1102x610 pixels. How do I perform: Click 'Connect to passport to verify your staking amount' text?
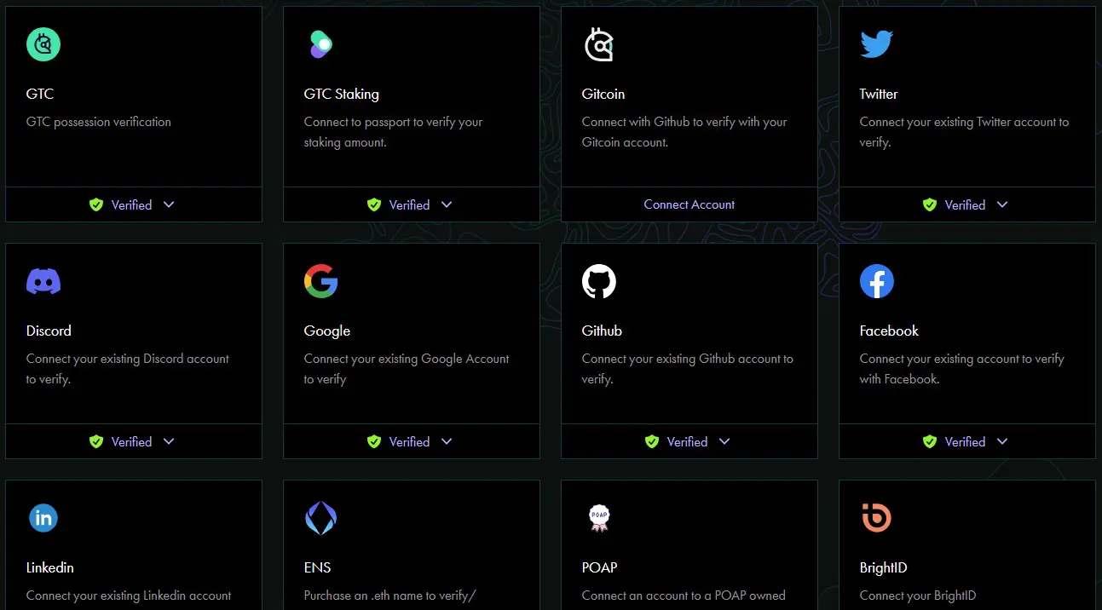tap(394, 132)
